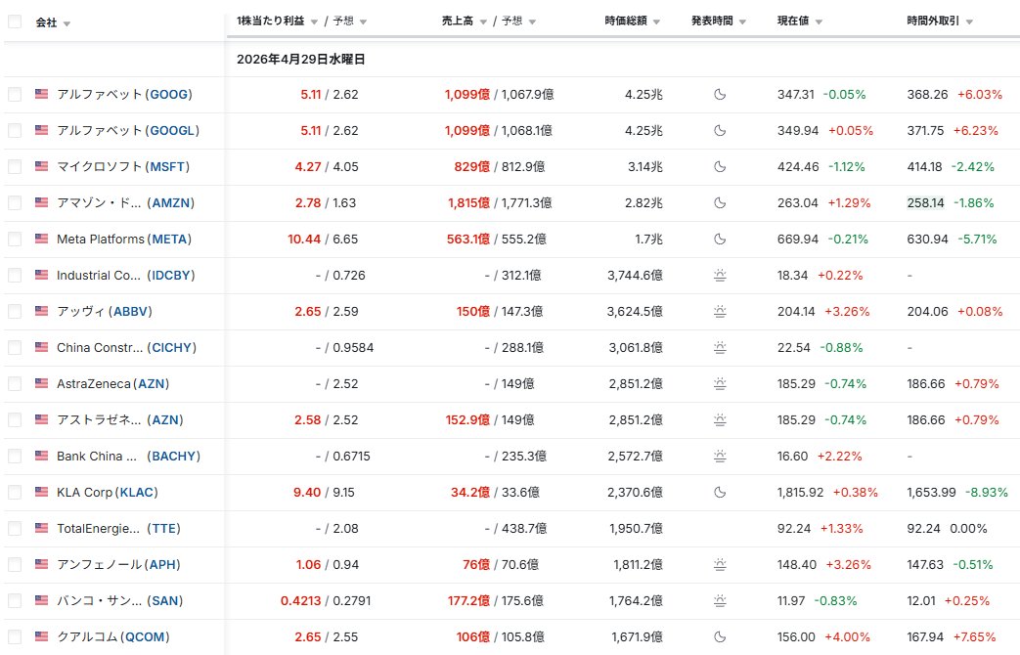The width and height of the screenshot is (1020, 655).
Task: Click the highlighted AMZN after-hours price 258.14
Action: pyautogui.click(x=925, y=203)
